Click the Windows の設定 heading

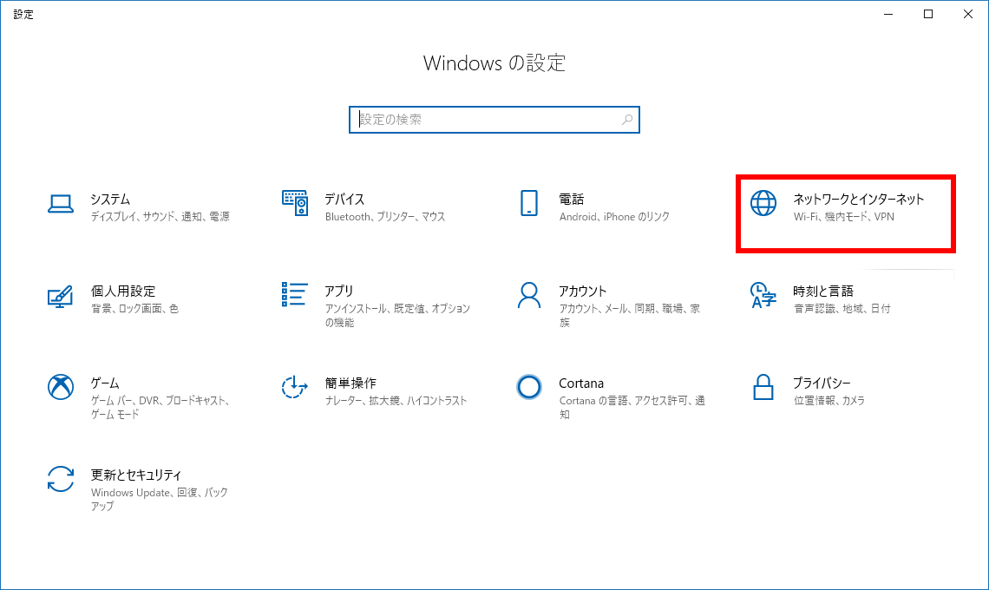point(494,63)
